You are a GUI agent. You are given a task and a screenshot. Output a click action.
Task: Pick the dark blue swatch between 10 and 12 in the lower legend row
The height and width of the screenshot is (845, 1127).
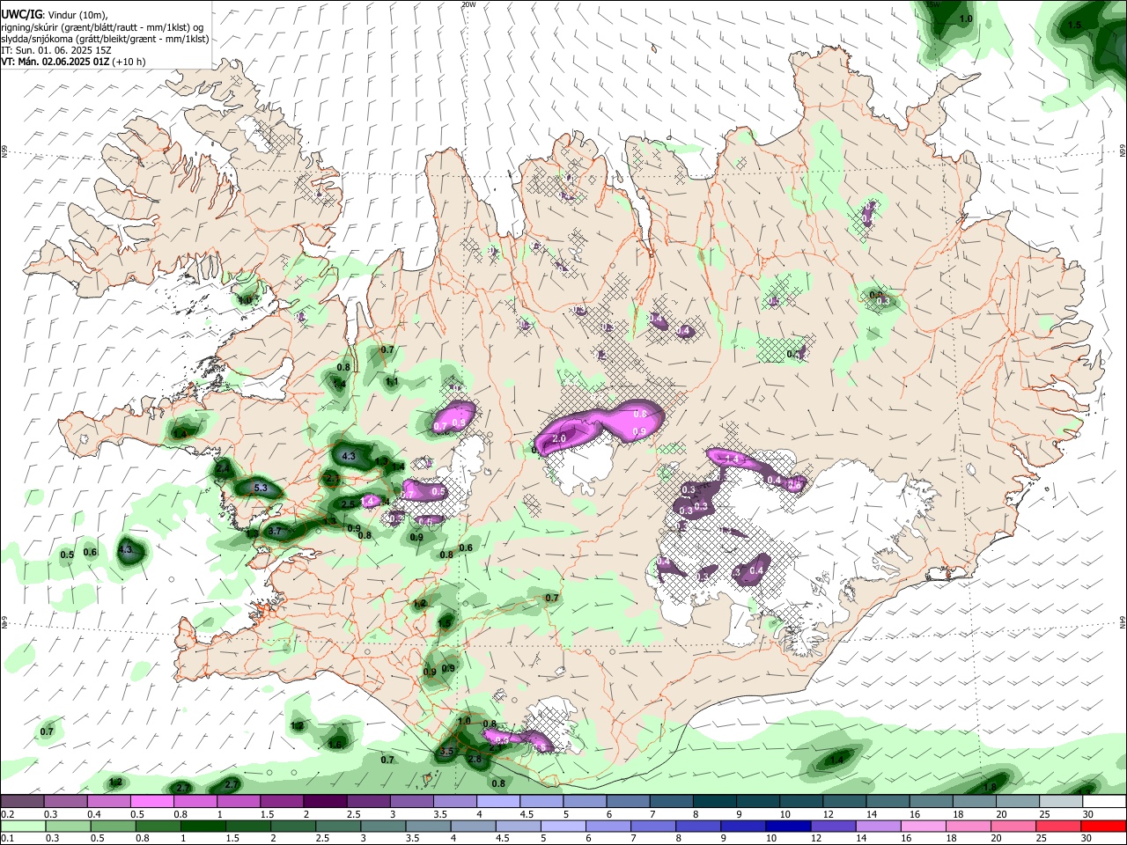click(x=787, y=826)
